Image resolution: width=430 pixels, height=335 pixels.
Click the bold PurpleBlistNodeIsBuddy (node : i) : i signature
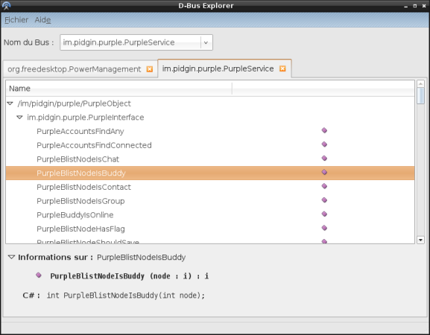130,276
